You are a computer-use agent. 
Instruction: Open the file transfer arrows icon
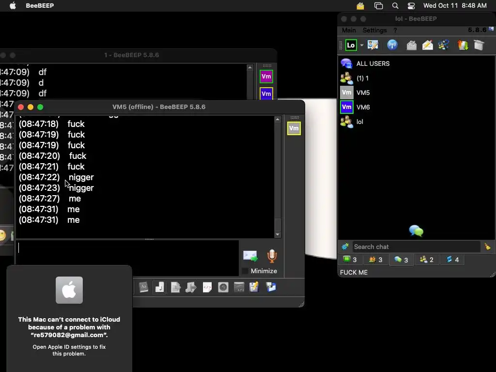[x=463, y=45]
